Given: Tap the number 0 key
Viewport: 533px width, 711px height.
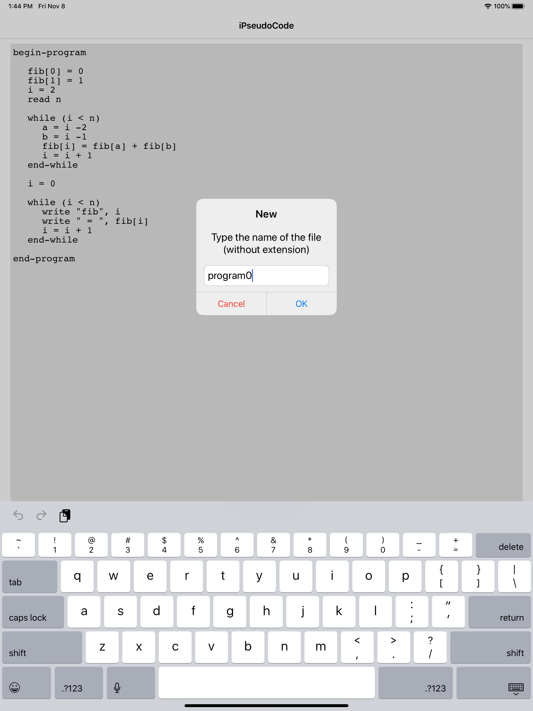Looking at the screenshot, I should click(x=383, y=545).
